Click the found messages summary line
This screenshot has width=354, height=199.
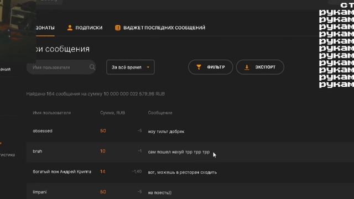(x=96, y=94)
